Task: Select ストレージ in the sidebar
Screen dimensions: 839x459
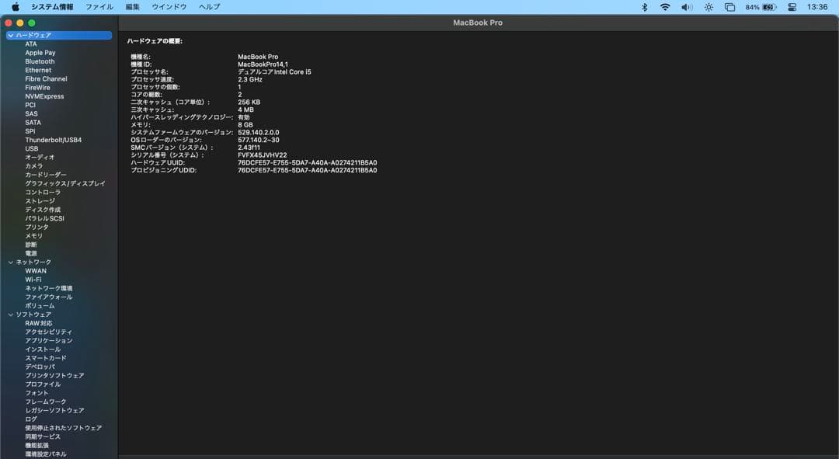Action: [x=40, y=201]
